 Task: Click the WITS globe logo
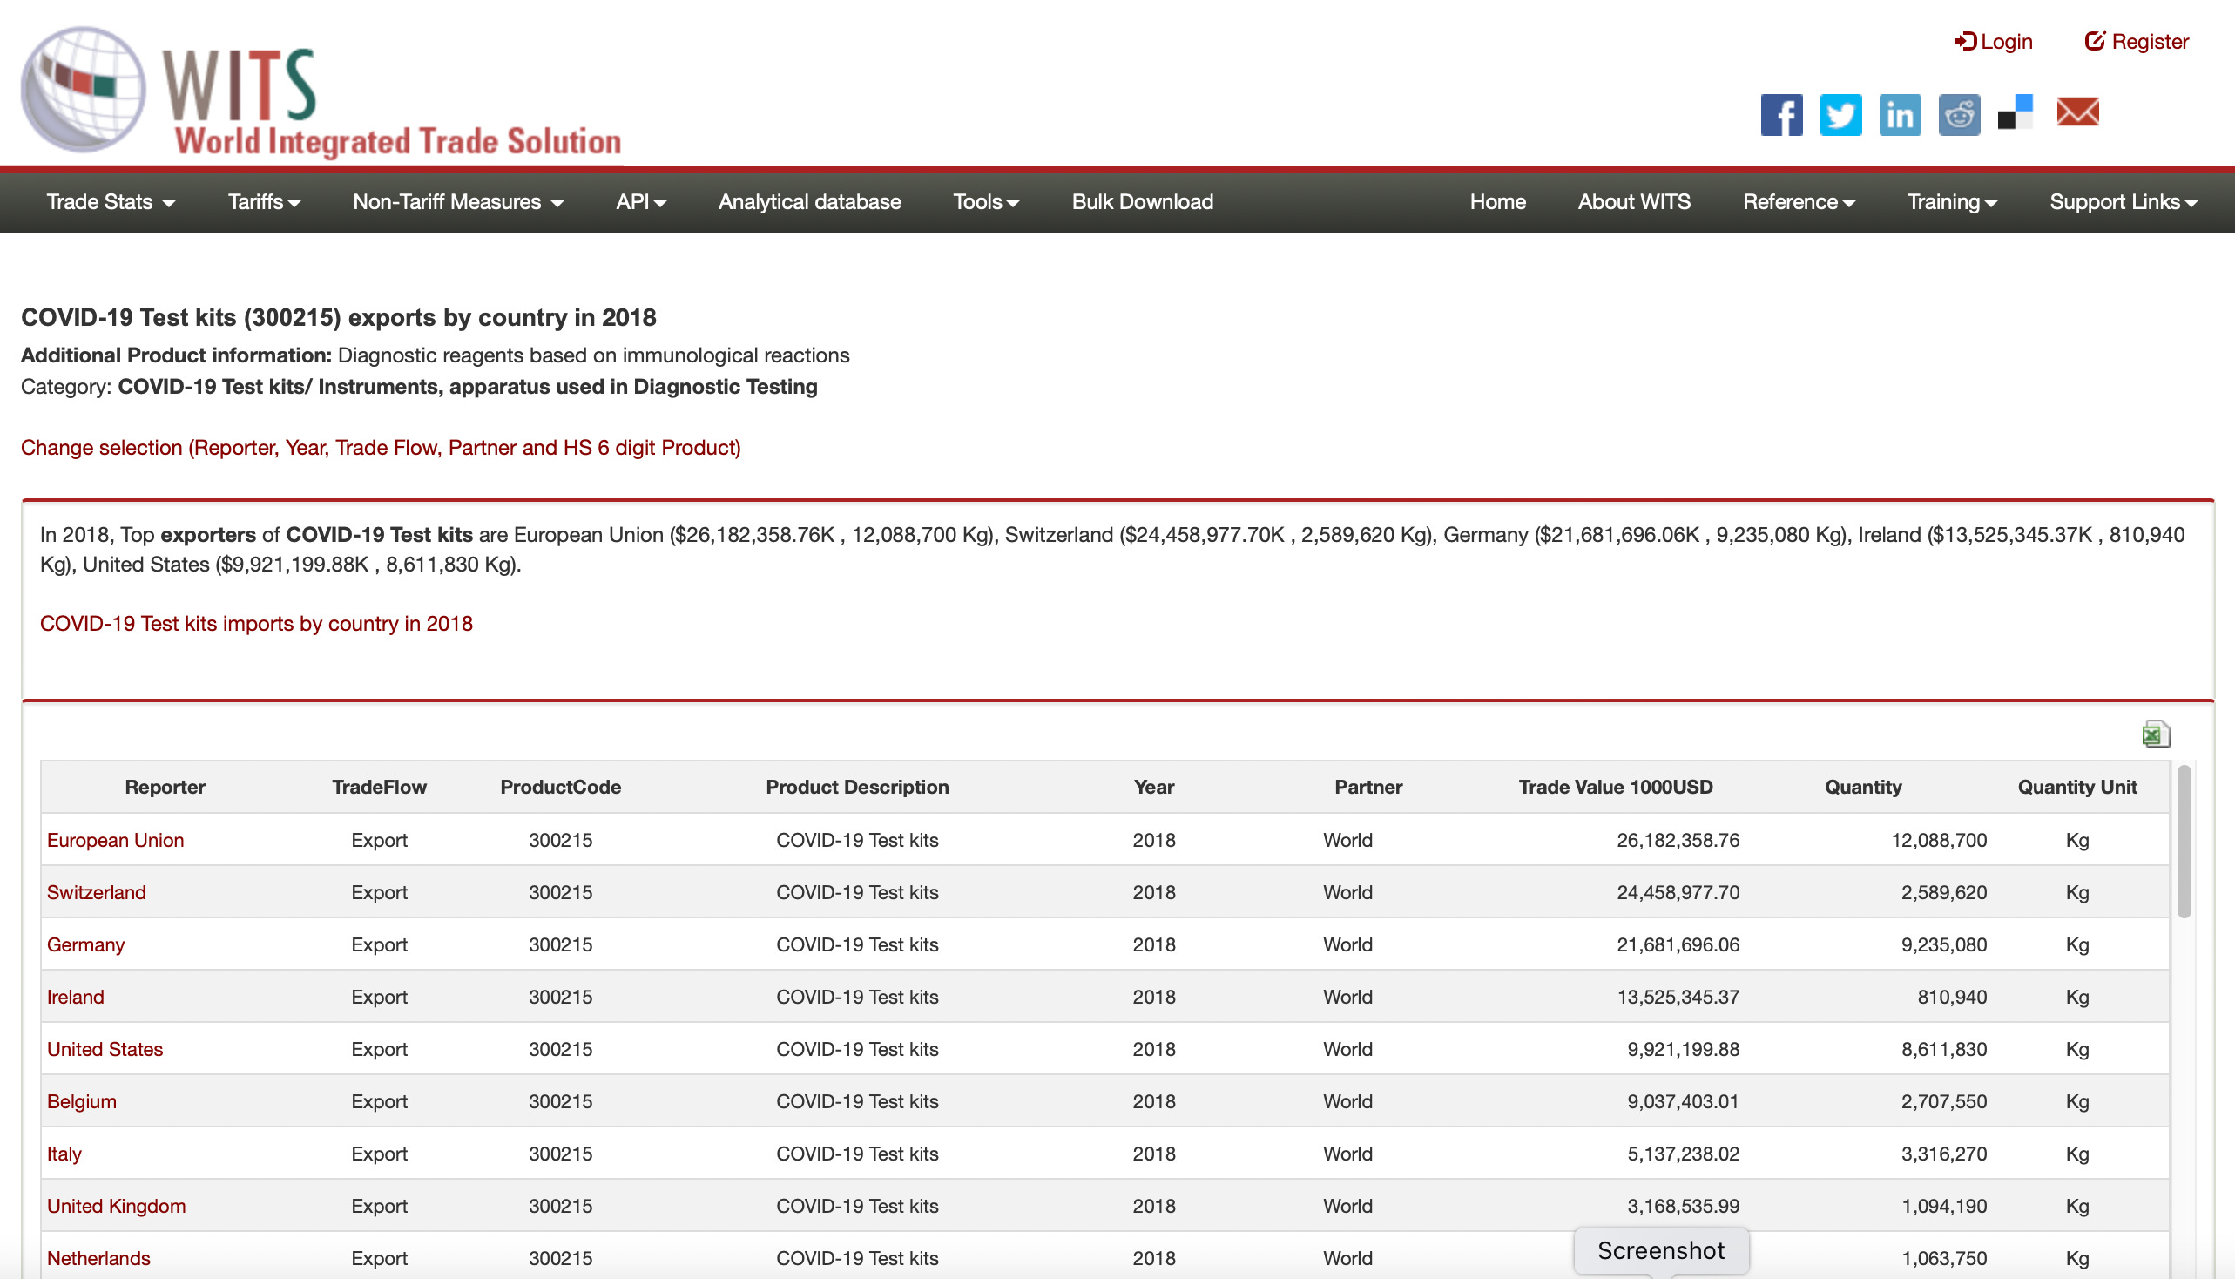coord(84,90)
